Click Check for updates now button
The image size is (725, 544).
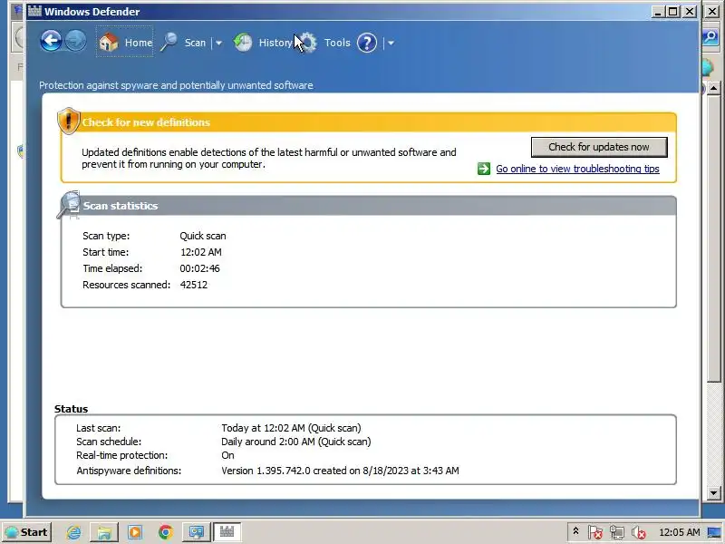599,147
